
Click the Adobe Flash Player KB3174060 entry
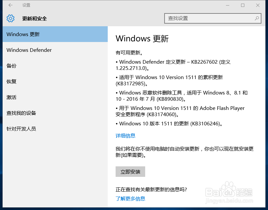[x=180, y=111]
